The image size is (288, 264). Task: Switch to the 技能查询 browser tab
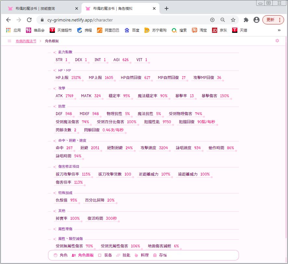(x=41, y=8)
